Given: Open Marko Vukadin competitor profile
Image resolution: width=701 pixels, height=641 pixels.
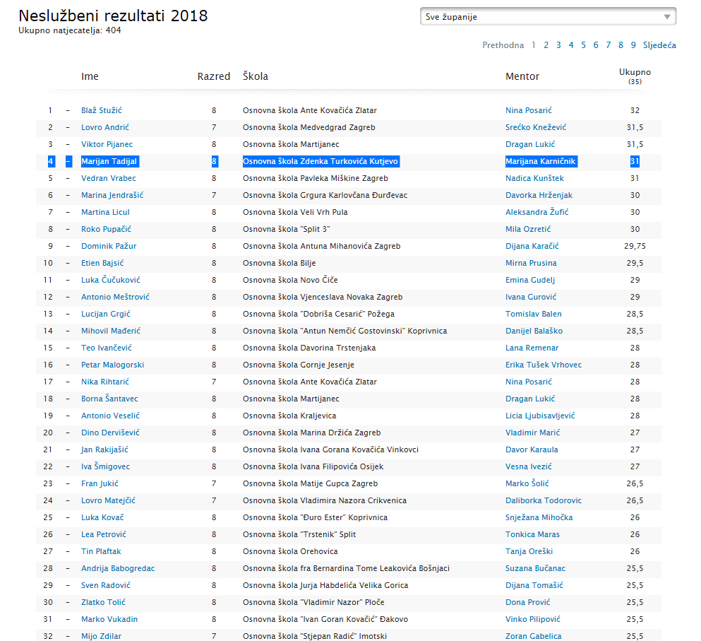Looking at the screenshot, I should 109,620.
